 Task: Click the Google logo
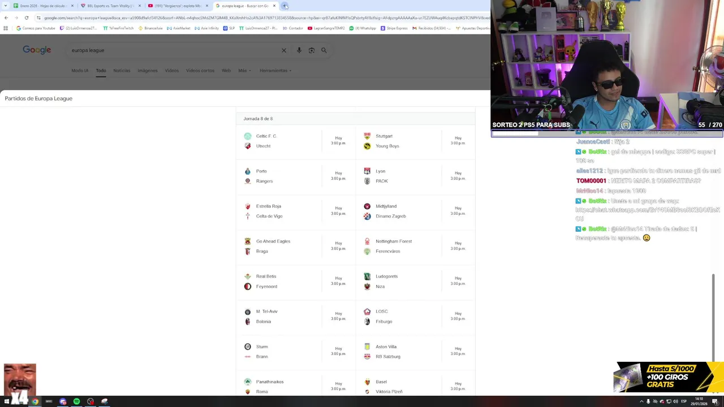tap(37, 50)
